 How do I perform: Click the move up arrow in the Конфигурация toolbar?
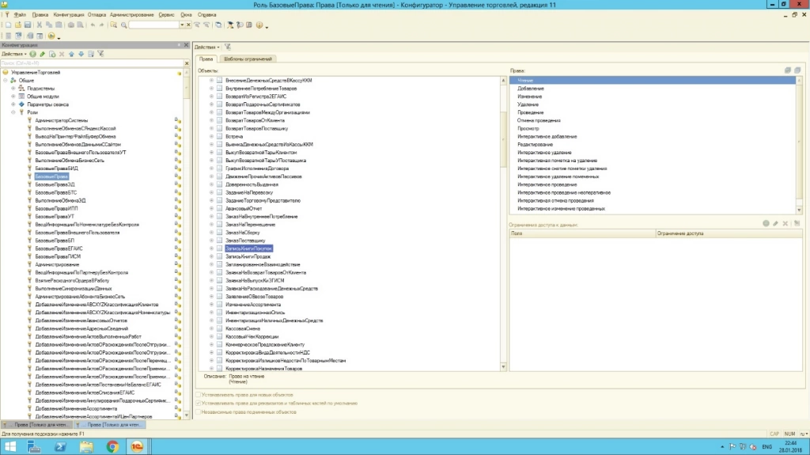71,54
